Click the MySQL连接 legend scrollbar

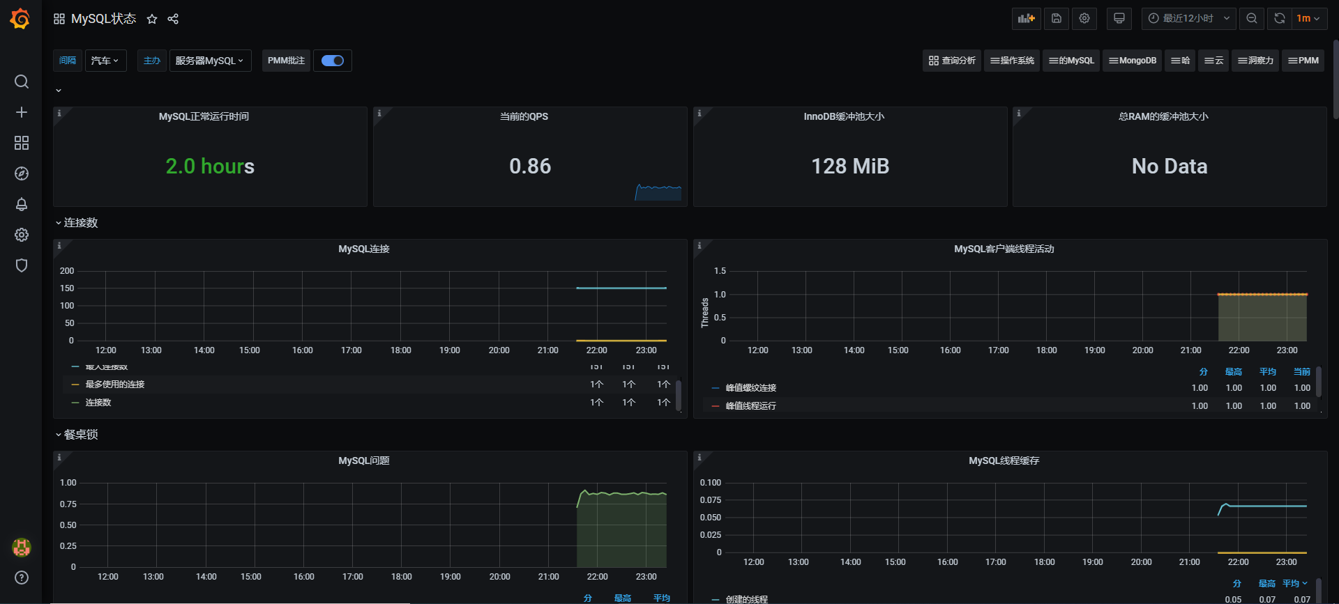pyautogui.click(x=679, y=395)
